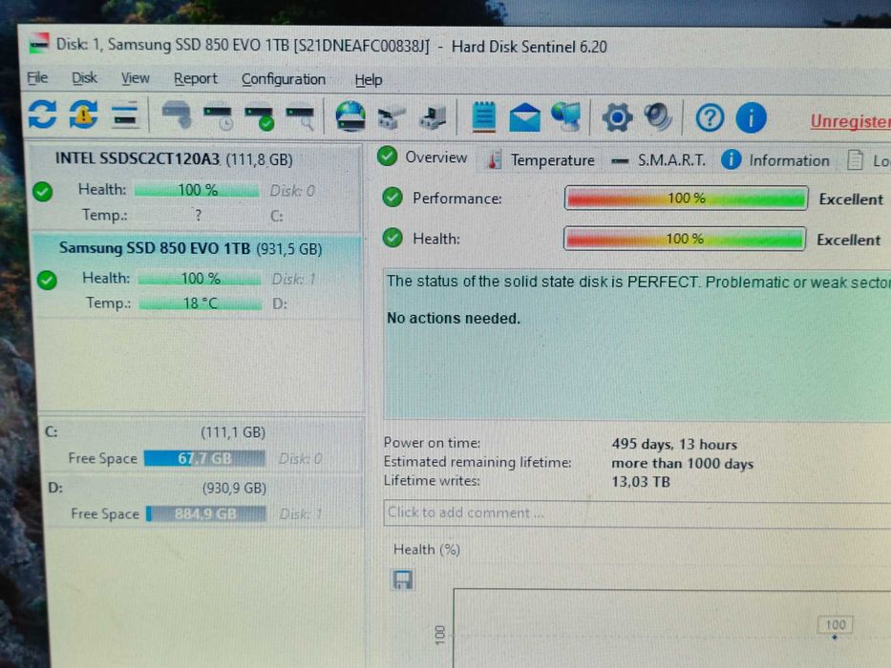The width and height of the screenshot is (891, 668).
Task: Click the gray hard disk toolbar icon
Action: click(x=177, y=115)
